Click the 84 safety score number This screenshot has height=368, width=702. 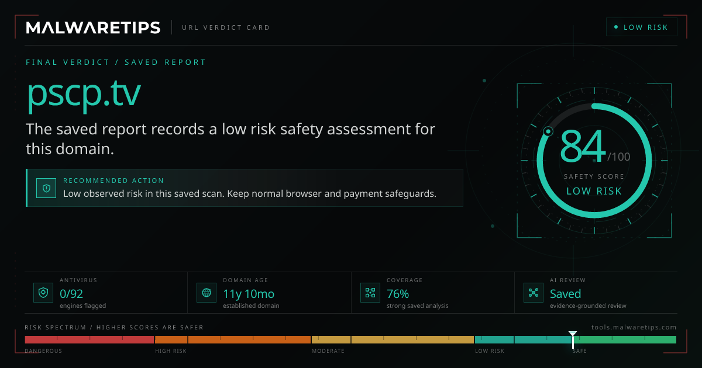pyautogui.click(x=583, y=147)
